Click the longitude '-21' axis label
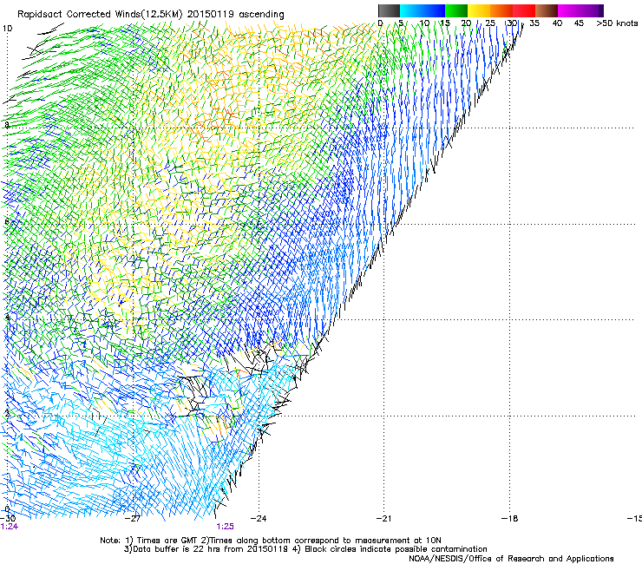 coord(383,518)
